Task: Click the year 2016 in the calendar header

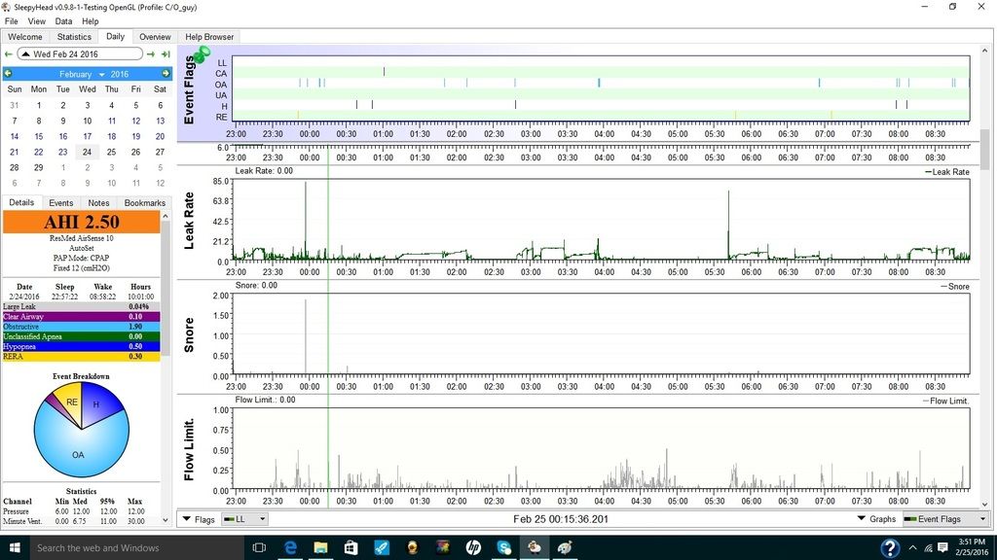Action: pos(120,74)
